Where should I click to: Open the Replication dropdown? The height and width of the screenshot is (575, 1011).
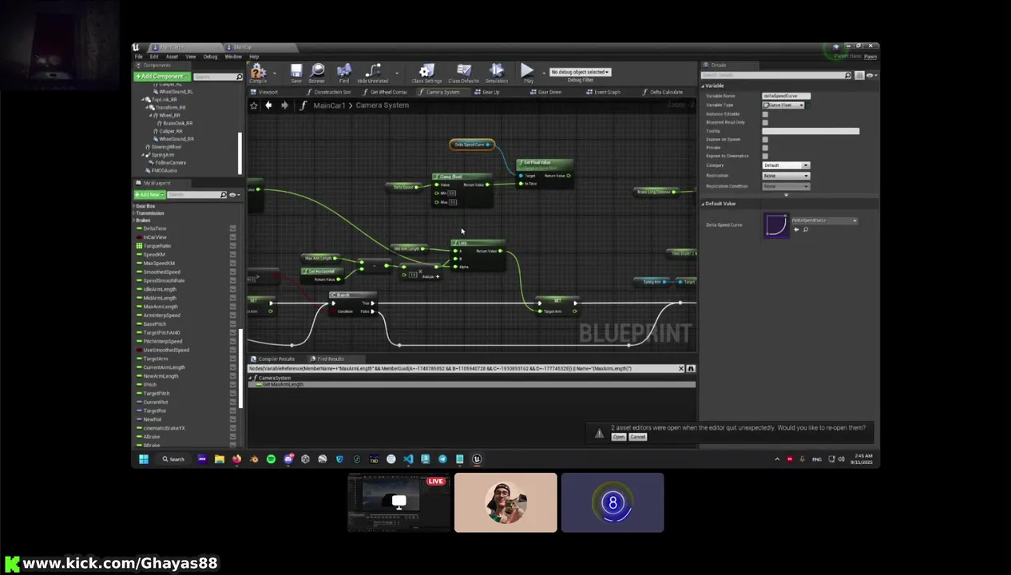[x=786, y=176]
